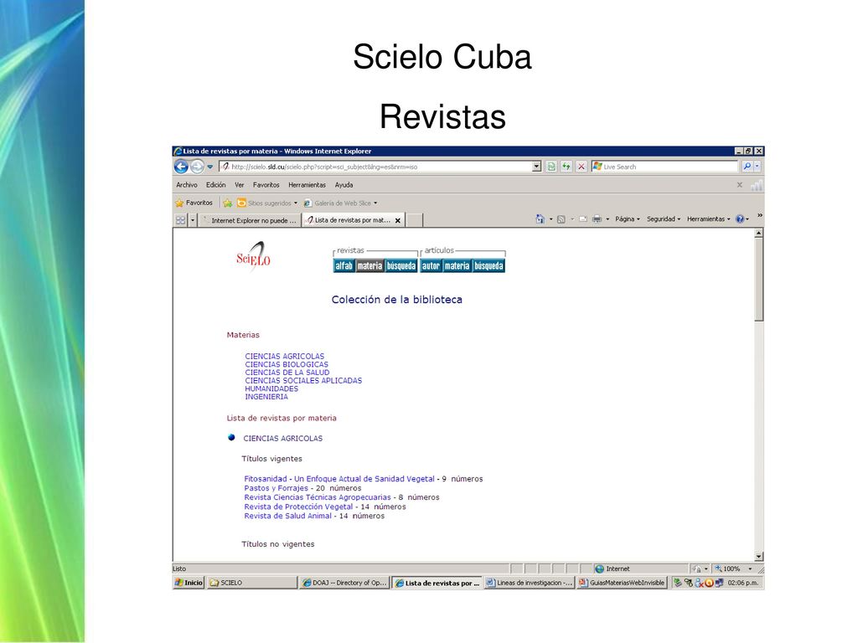Open Herramientas dropdown in command bar
Image resolution: width=858 pixels, height=643 pixels.
pos(709,219)
